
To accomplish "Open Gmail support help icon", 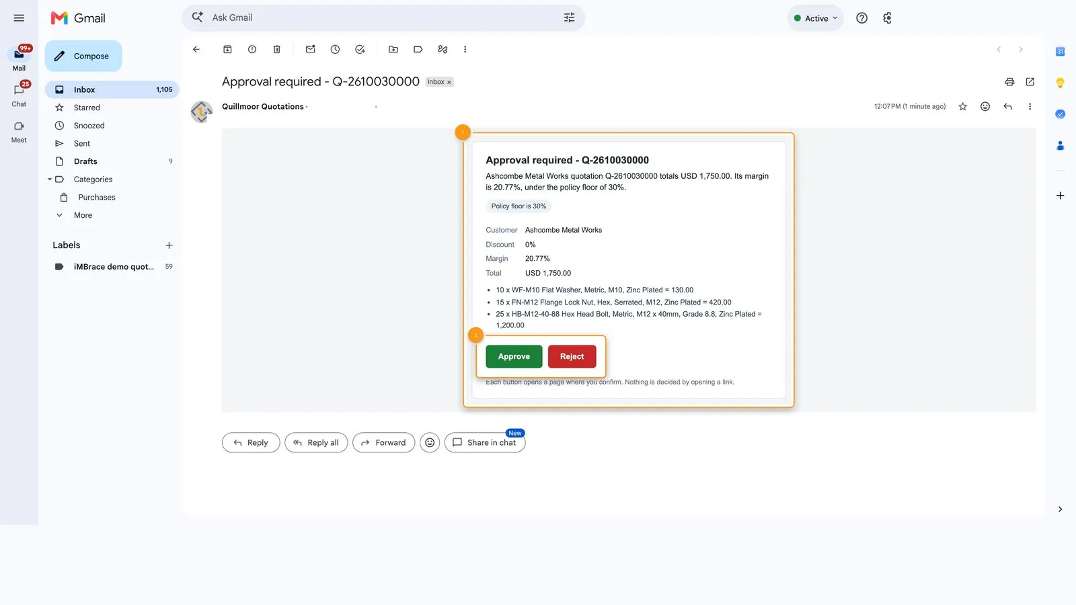I will 861,18.
